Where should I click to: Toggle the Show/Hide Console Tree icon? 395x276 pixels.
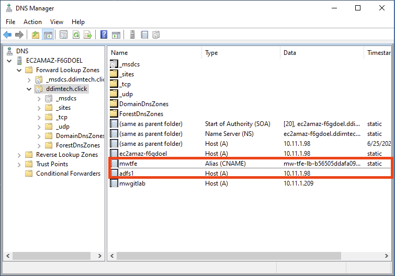point(48,34)
